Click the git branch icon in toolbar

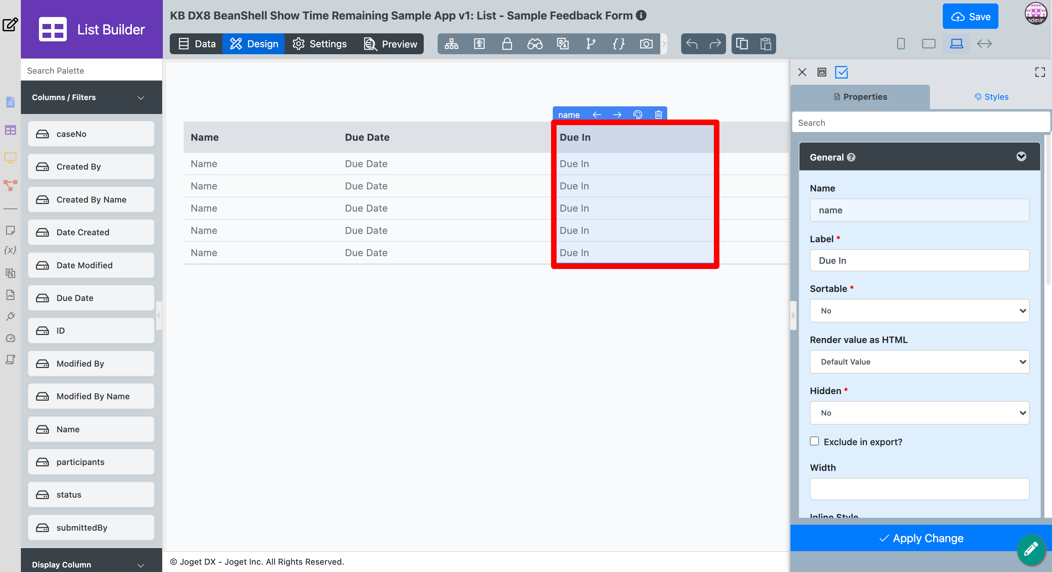[590, 44]
